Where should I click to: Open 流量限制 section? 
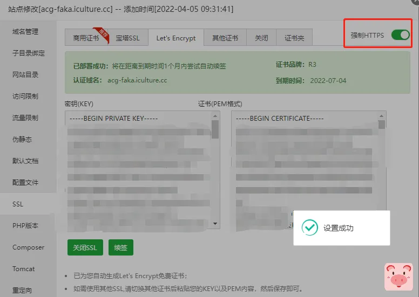25,118
